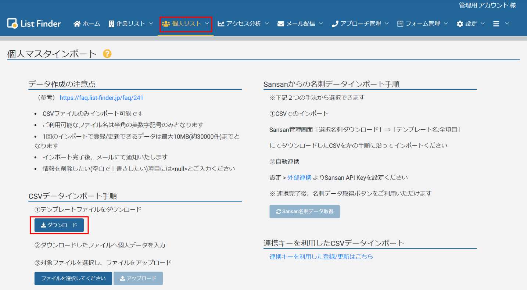Click the chart icon for アクセス分析

(221, 24)
